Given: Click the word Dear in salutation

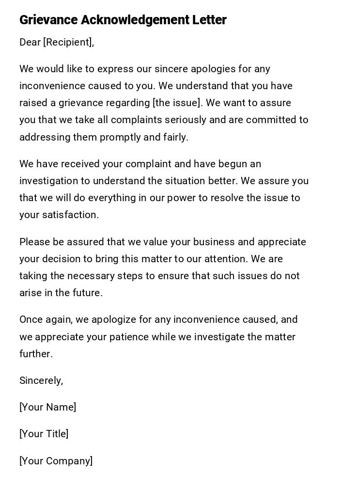Looking at the screenshot, I should [30, 43].
